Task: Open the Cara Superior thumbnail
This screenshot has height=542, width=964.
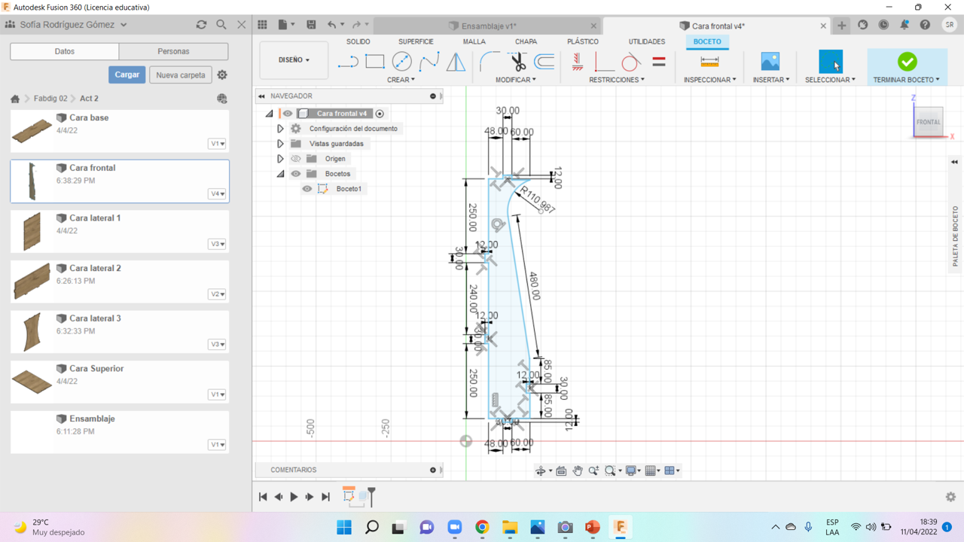Action: [x=32, y=382]
